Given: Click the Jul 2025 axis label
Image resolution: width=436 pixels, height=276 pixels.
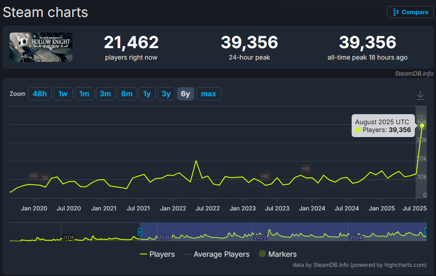Looking at the screenshot, I should pos(414,208).
